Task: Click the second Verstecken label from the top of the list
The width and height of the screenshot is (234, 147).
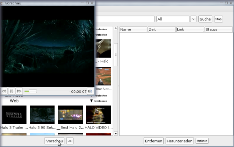Action: point(101,35)
